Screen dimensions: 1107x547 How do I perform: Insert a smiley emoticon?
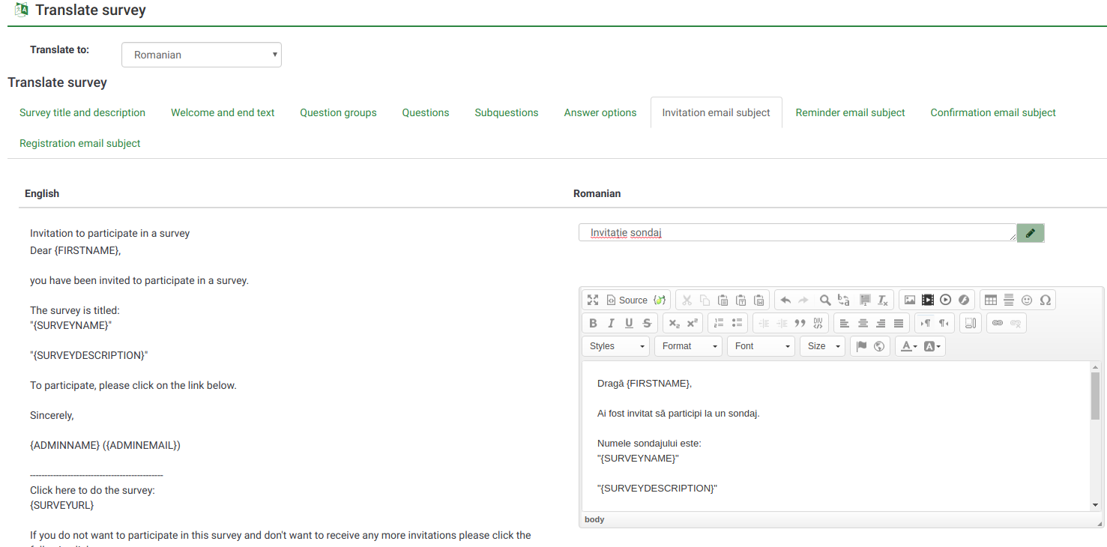(x=1027, y=300)
